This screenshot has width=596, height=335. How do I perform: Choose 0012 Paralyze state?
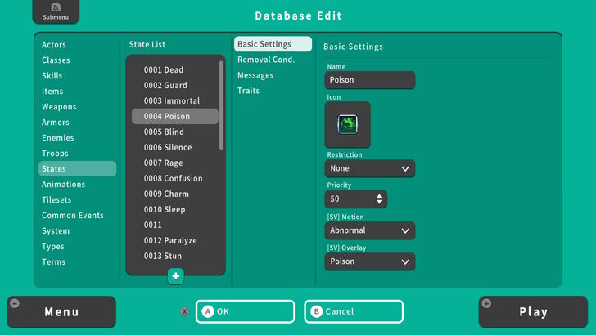tap(170, 240)
